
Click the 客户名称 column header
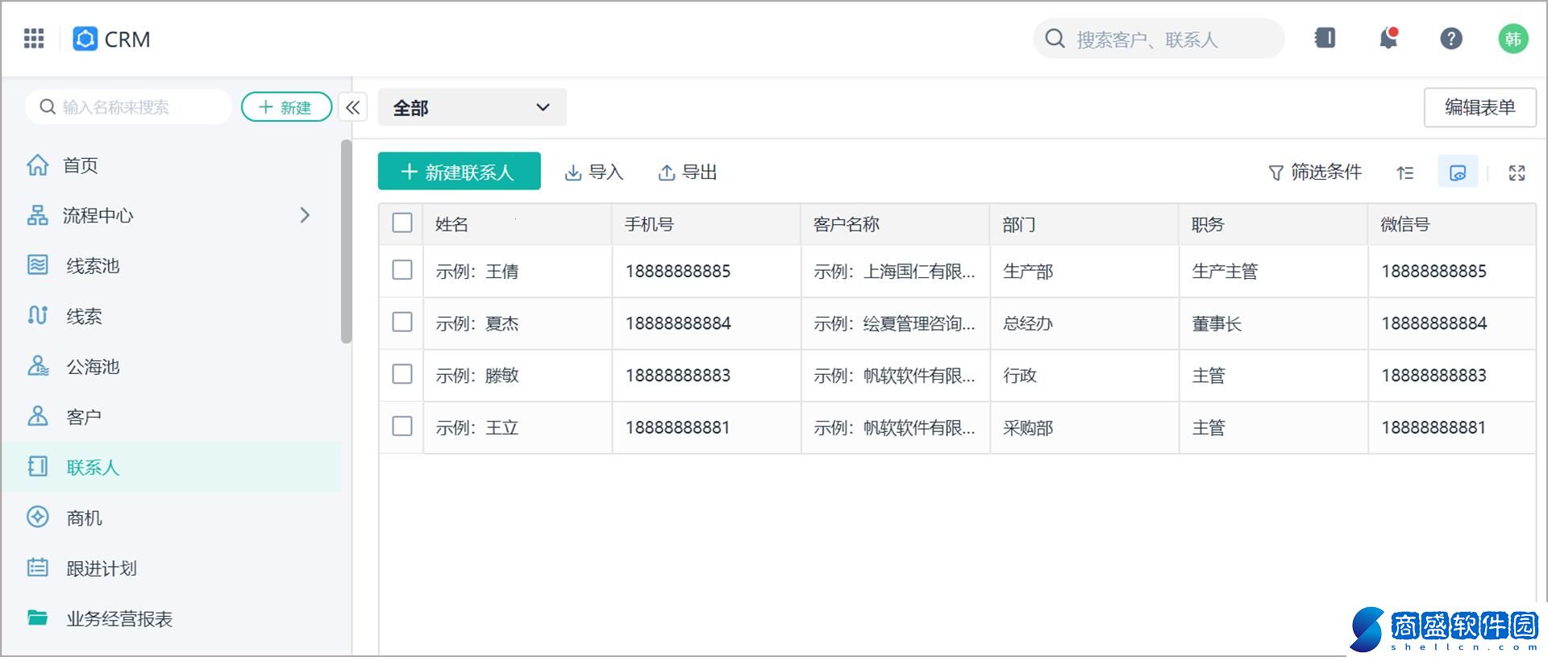(895, 224)
